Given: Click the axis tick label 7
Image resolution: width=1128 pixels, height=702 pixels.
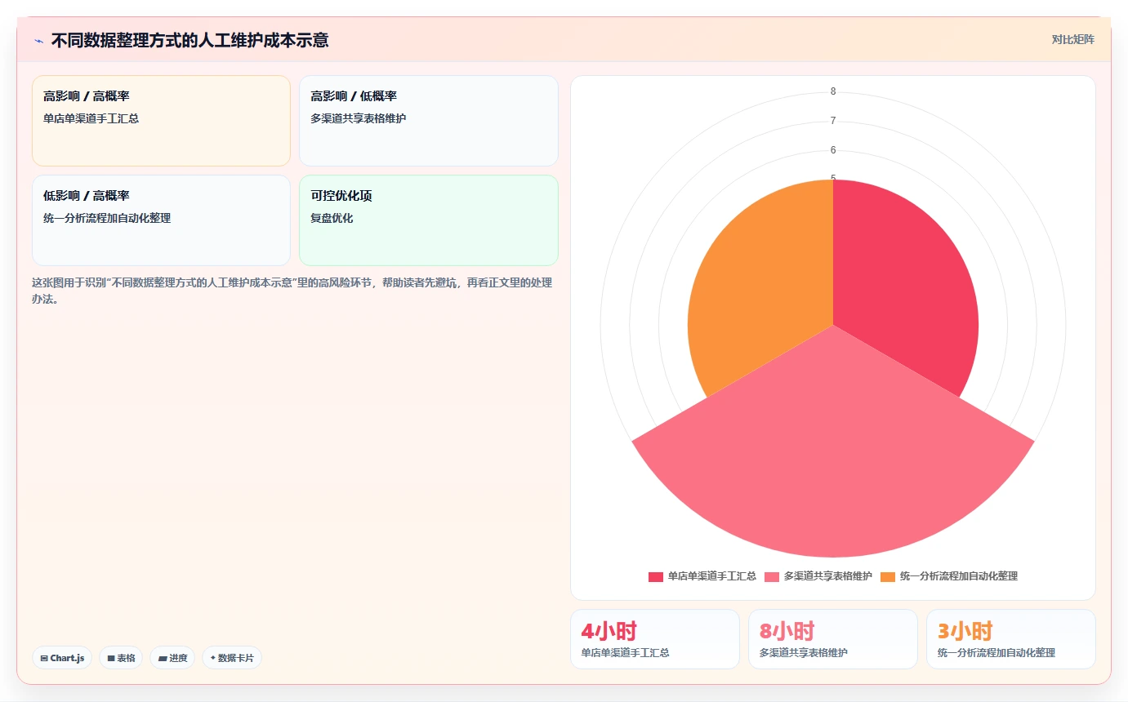Looking at the screenshot, I should click(x=833, y=121).
